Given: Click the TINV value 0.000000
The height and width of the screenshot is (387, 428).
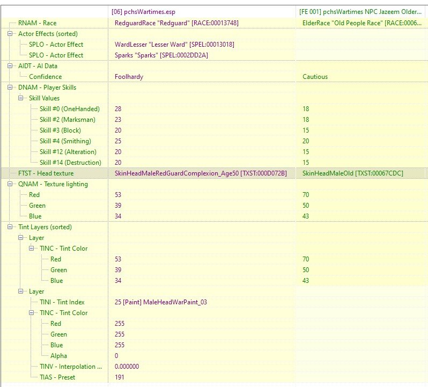Looking at the screenshot, I should 127,367.
